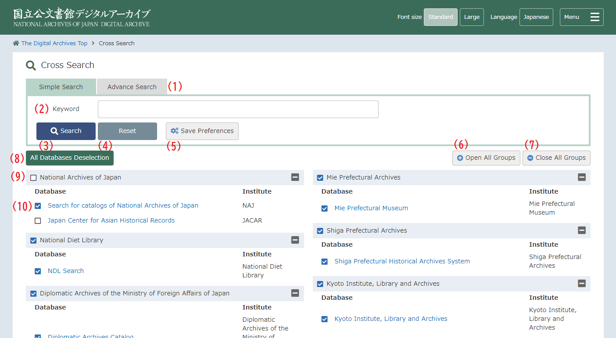Image resolution: width=616 pixels, height=338 pixels.
Task: Uncheck Shiga Prefectural Historical Archives System checkbox
Action: click(325, 262)
